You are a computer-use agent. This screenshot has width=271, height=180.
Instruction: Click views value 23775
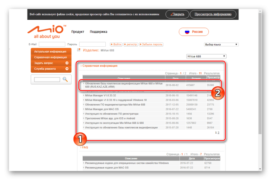pos(210,105)
